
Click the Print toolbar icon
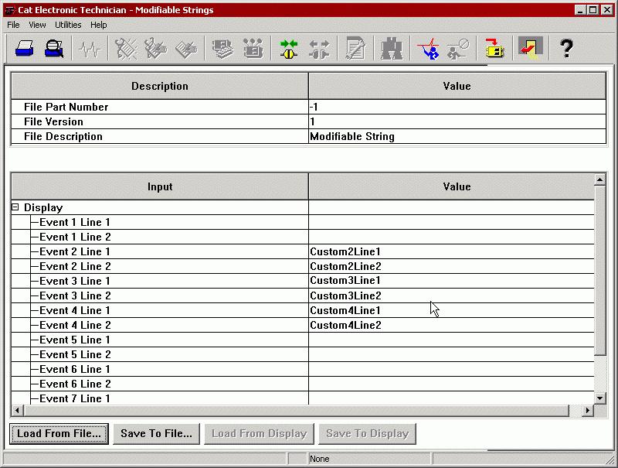[x=25, y=49]
